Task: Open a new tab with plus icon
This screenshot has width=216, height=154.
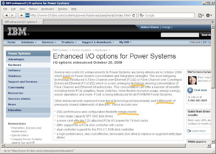Action: pos(212,22)
